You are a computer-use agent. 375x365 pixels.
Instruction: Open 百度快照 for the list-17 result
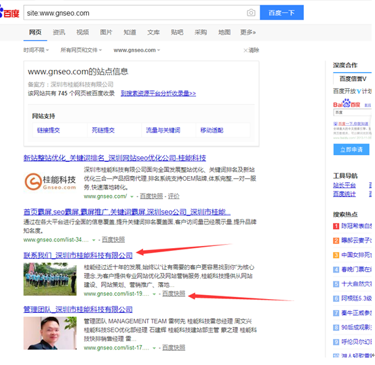click(x=174, y=347)
